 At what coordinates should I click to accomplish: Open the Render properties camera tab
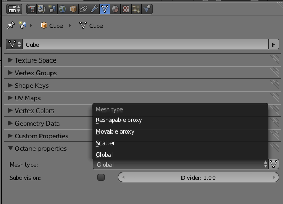tap(32, 9)
